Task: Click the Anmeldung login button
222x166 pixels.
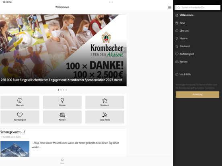Action: tap(197, 95)
